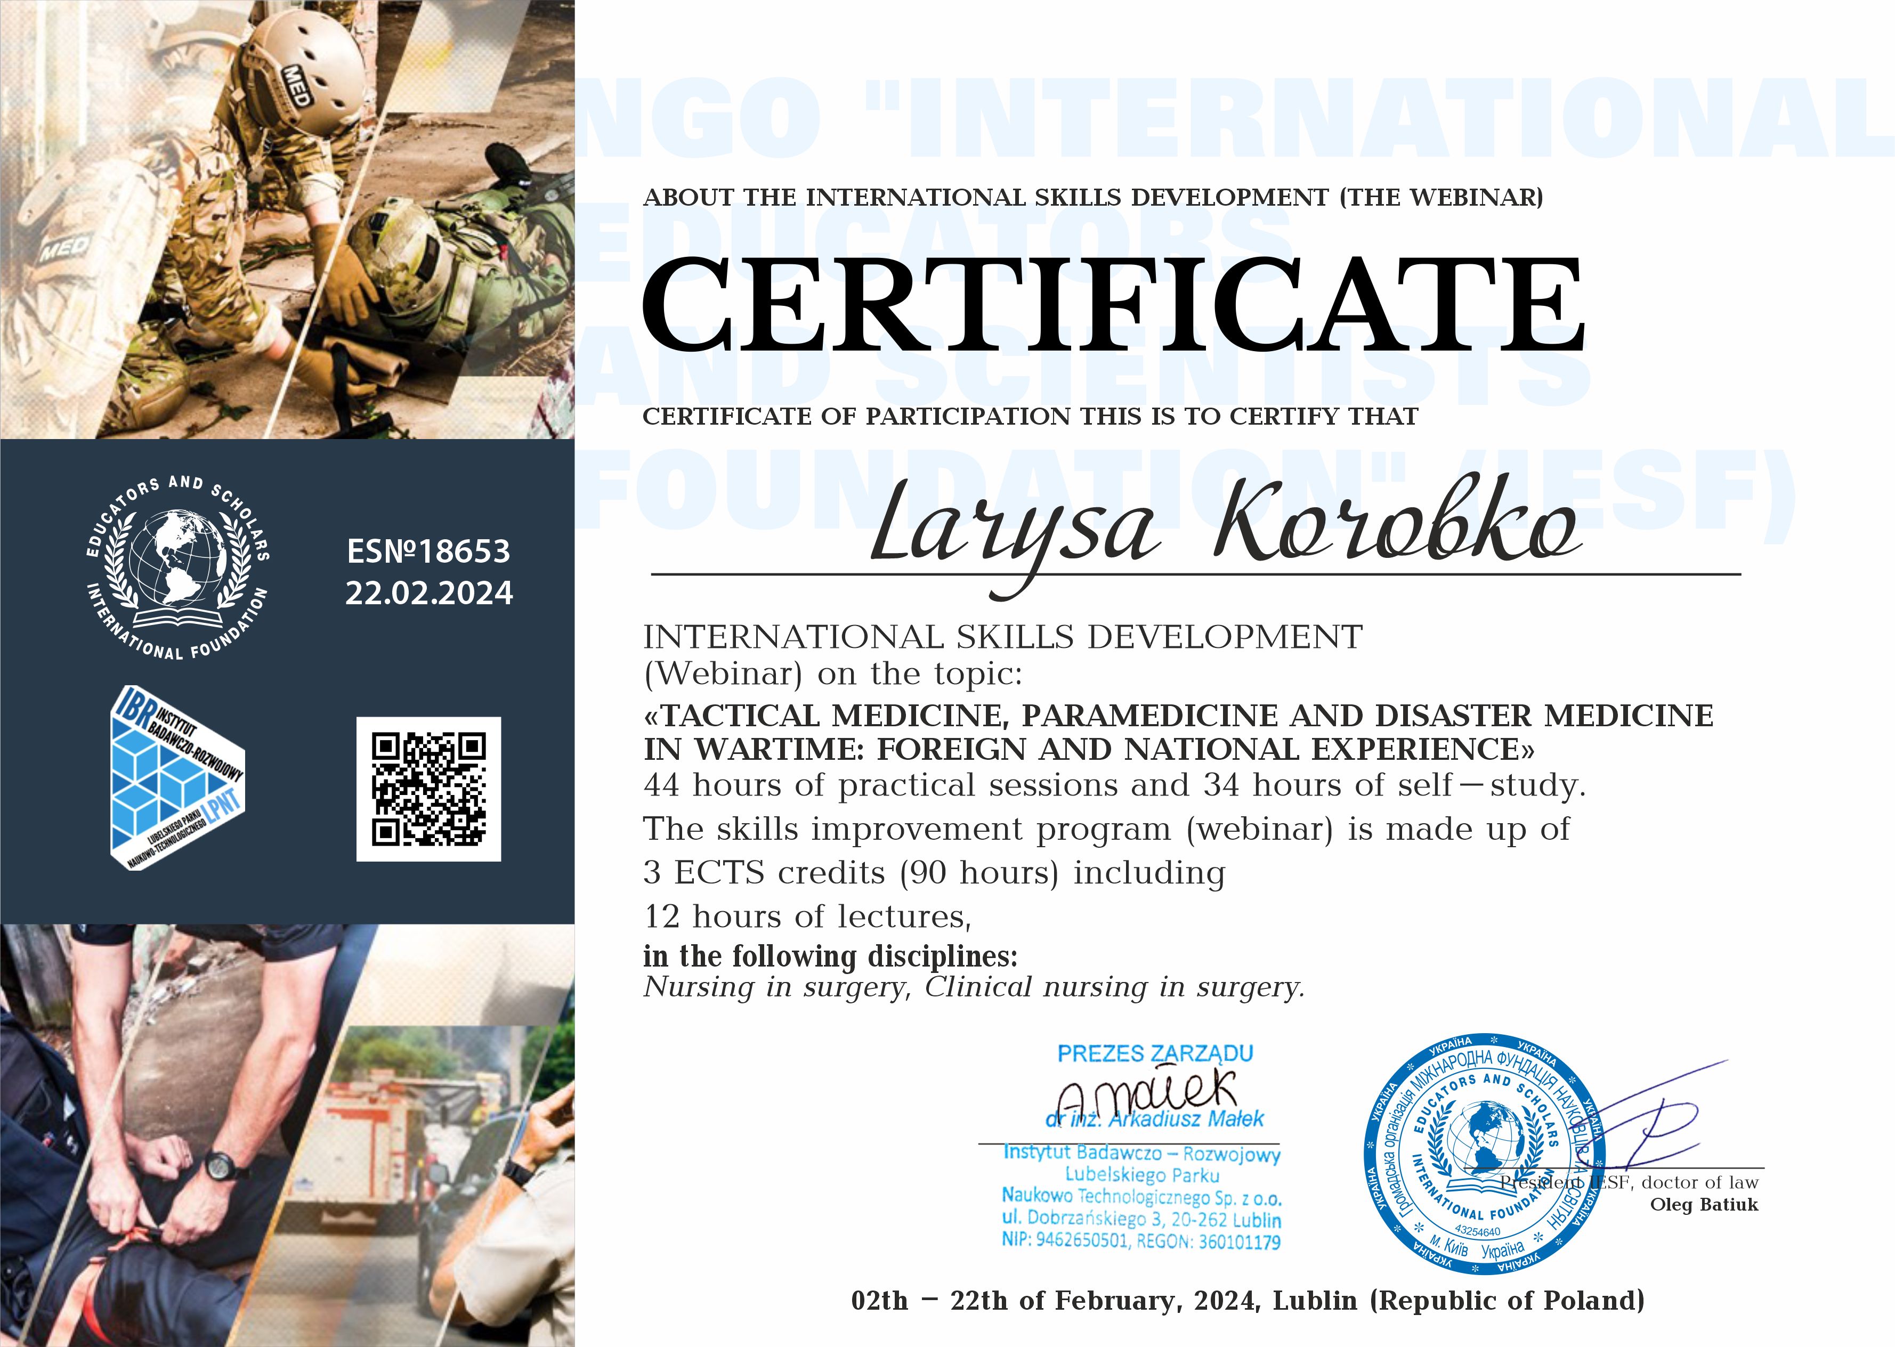This screenshot has height=1347, width=1895.
Task: Click 'ABOUT THE INTERNATIONAL SKILLS DEVELOPMENT (THE WEBINAR)'
Action: coord(1093,197)
